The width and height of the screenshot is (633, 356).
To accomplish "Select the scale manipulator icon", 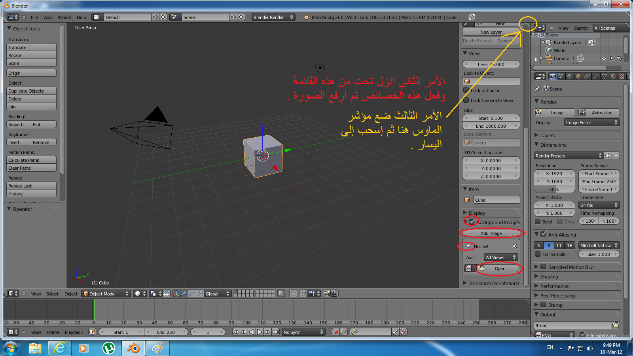I will (x=199, y=294).
